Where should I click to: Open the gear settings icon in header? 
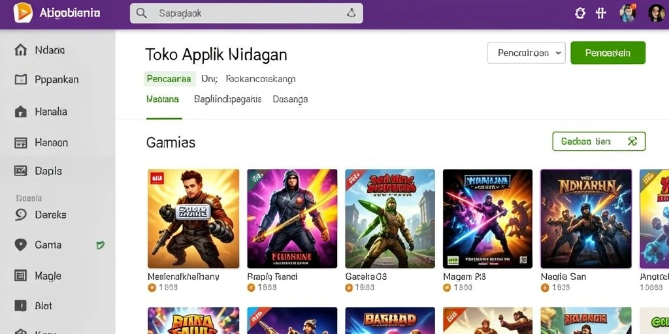click(580, 13)
